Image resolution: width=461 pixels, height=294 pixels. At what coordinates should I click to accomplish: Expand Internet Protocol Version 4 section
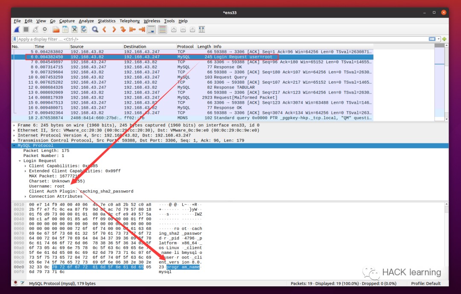[14, 135]
